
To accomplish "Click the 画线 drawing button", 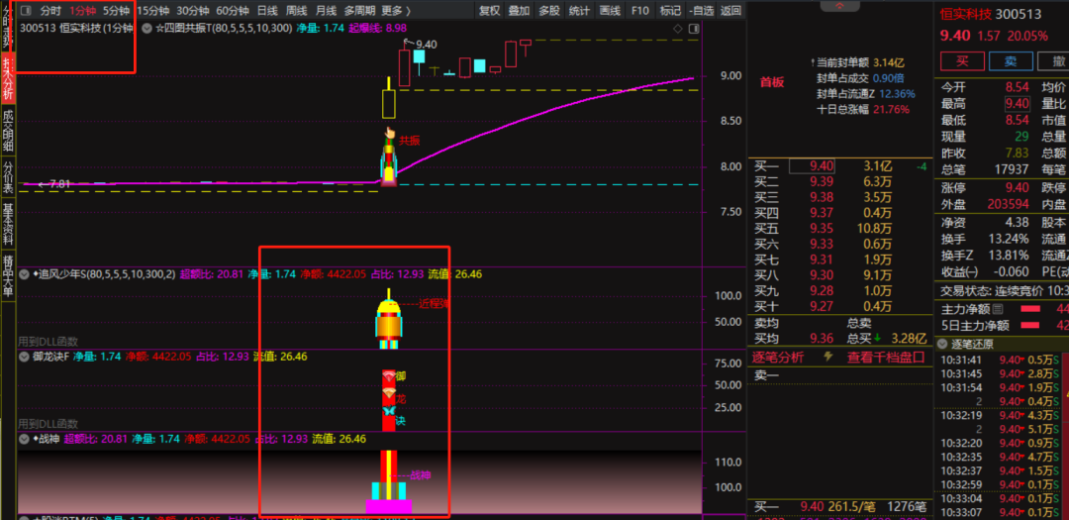I will 610,10.
